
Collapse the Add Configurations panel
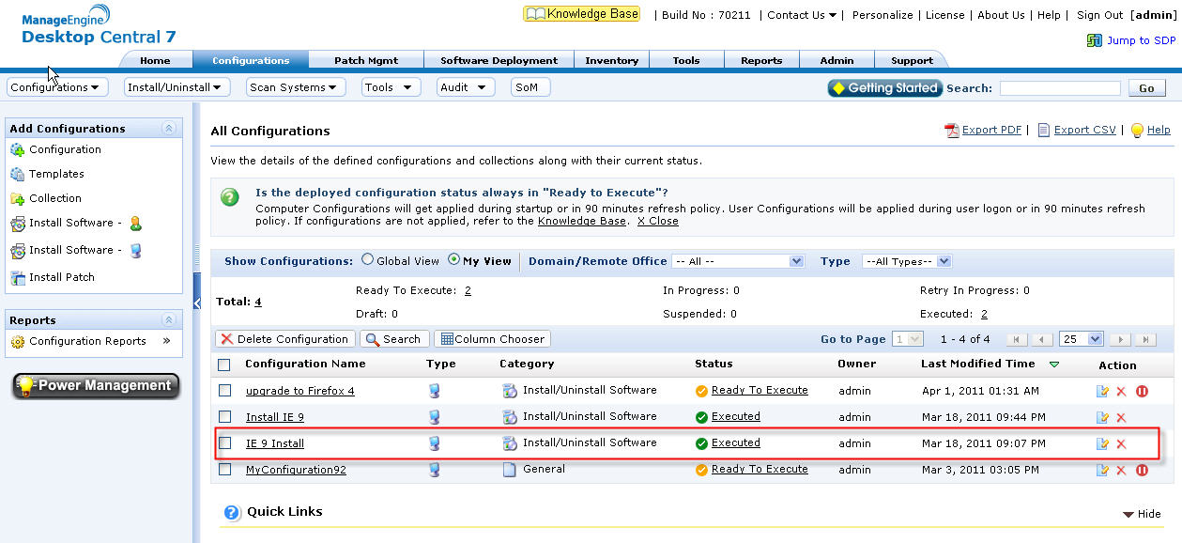point(169,129)
